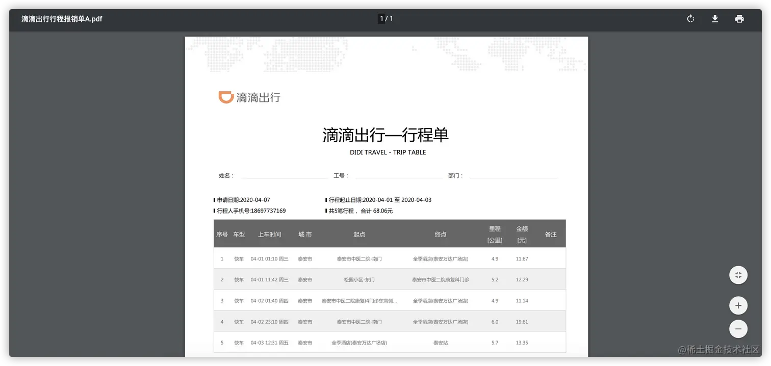Click the mileage value 5.2

[x=495, y=280]
